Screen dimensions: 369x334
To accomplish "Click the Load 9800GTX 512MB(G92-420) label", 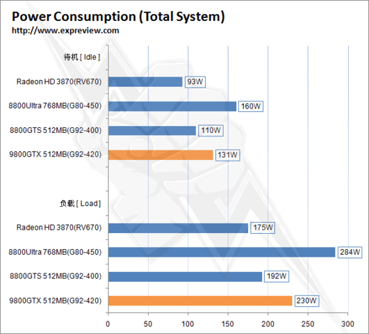I will (56, 301).
